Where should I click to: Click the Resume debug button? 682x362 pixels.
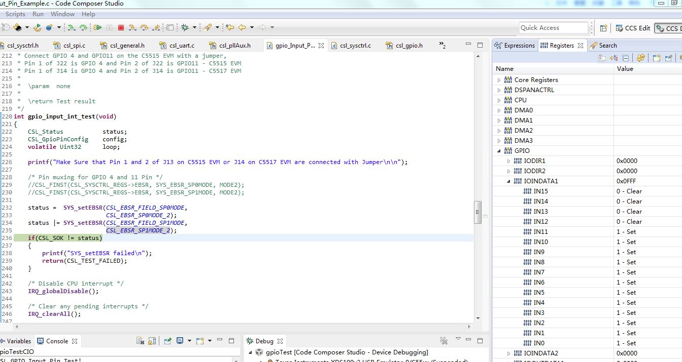(x=98, y=27)
